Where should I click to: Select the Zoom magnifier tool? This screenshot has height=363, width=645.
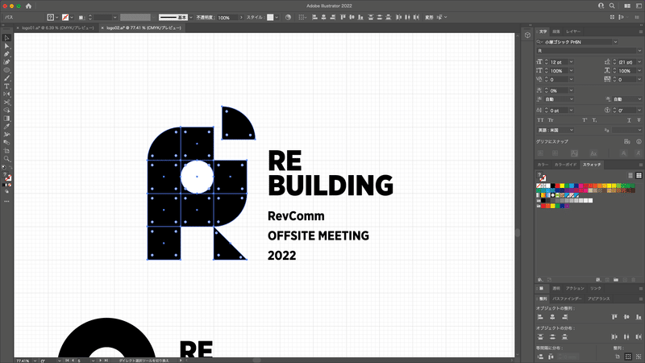tap(6, 158)
